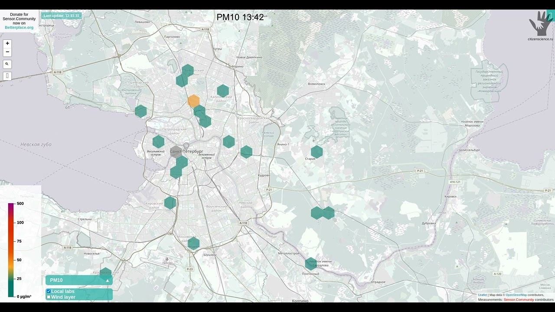Click the Кировск town label
The image size is (555, 312).
coord(451,196)
